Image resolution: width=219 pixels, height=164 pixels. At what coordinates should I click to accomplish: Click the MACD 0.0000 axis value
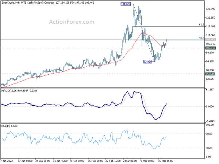[210, 106]
